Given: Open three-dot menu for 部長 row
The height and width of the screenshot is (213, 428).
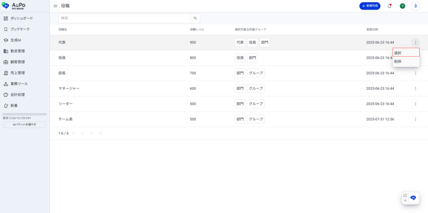Looking at the screenshot, I should coord(415,73).
